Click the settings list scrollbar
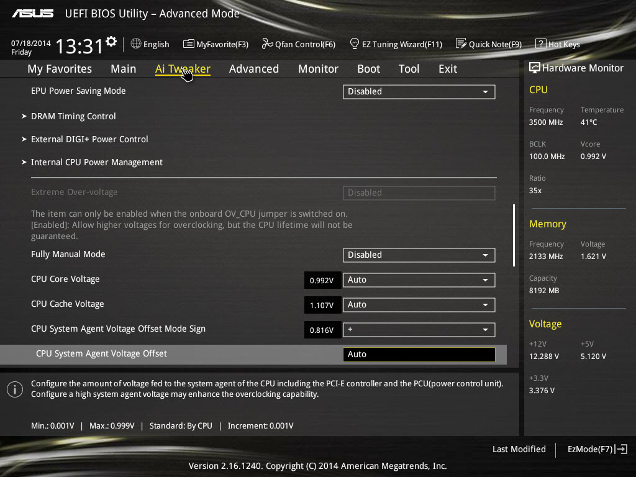636x477 pixels. 514,235
